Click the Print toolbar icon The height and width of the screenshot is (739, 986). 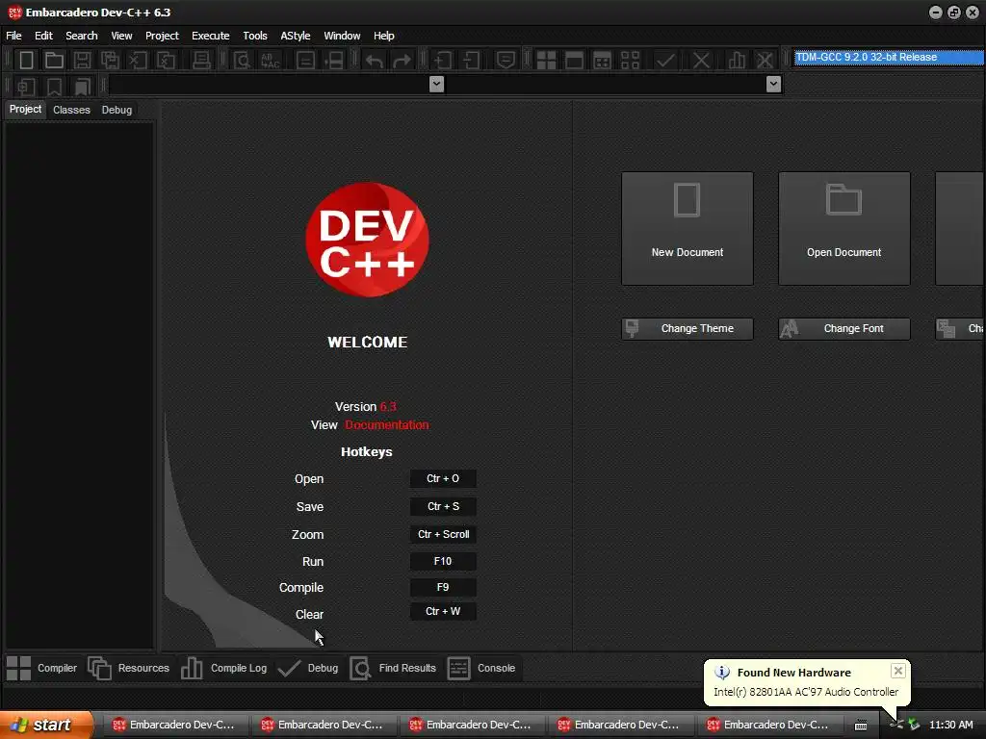[201, 61]
